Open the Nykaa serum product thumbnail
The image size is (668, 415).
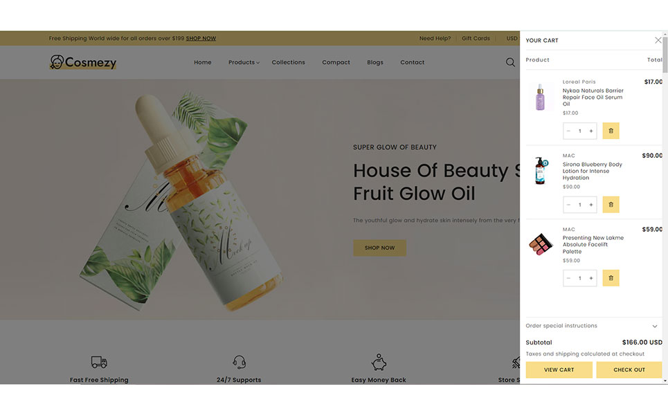click(x=540, y=97)
